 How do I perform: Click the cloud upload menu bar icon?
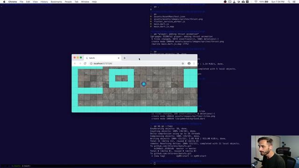coord(243,2)
